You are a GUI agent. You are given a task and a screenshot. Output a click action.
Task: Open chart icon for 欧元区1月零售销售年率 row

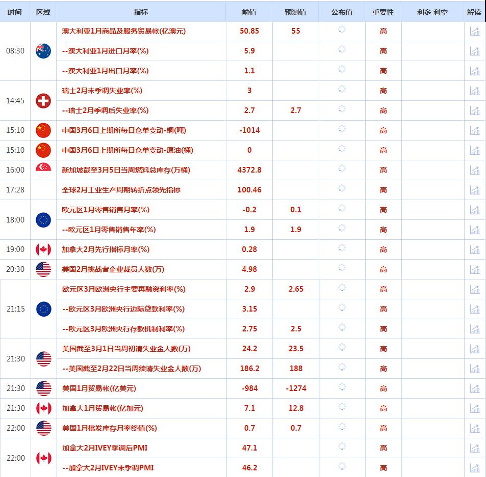(475, 230)
